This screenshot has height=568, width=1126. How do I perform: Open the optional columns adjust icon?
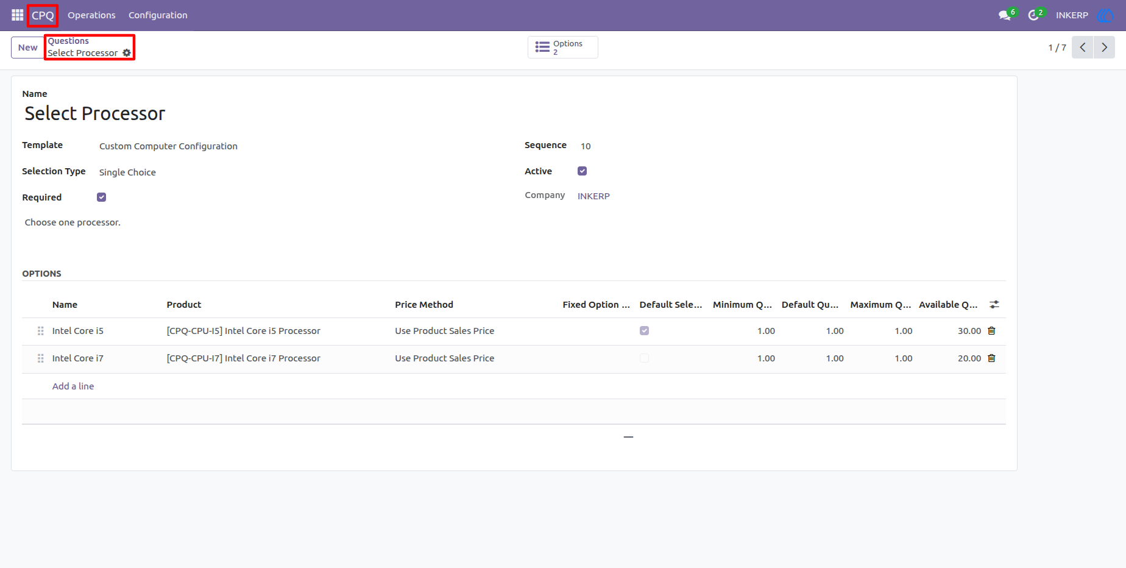[x=994, y=305]
